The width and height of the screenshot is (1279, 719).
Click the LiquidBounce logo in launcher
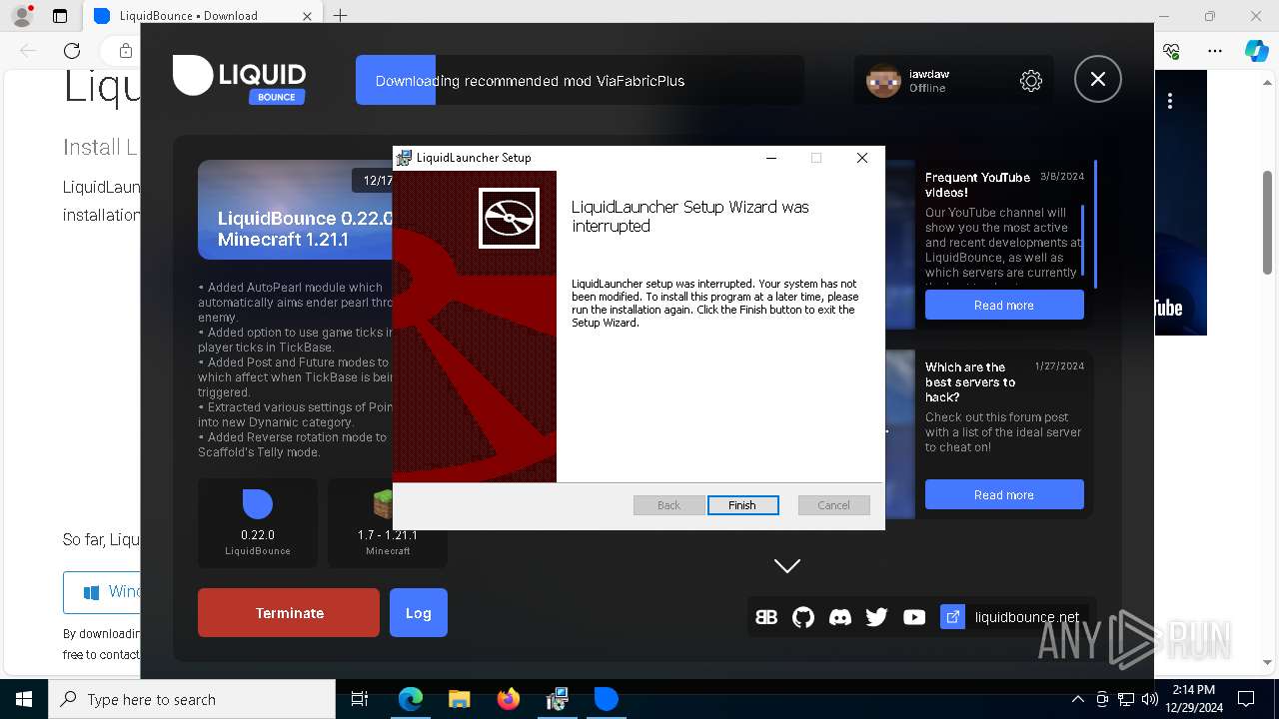point(240,79)
